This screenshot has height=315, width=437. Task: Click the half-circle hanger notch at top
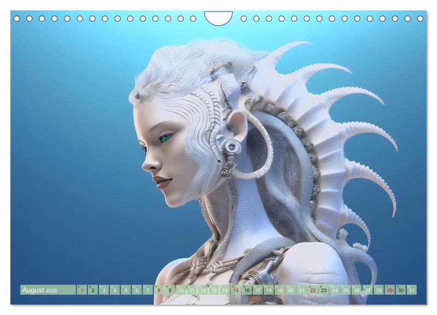[x=218, y=17]
